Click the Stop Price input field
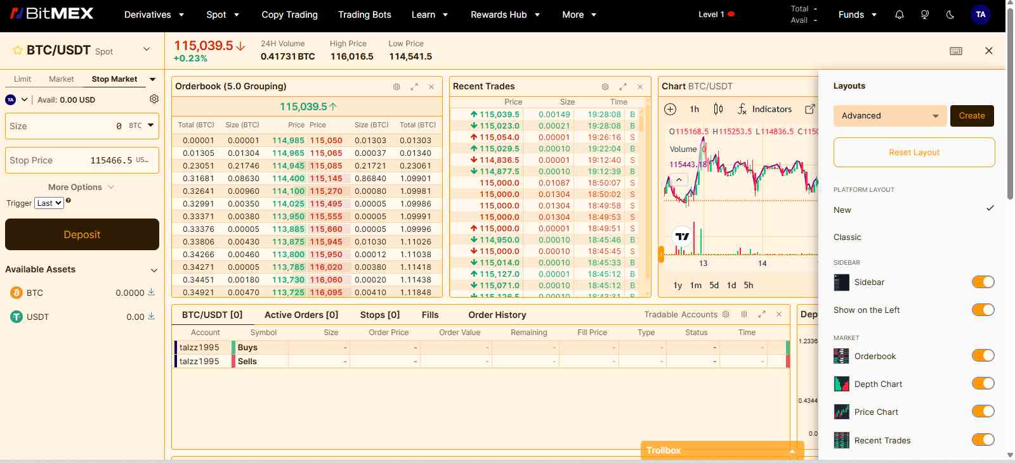The height and width of the screenshot is (463, 1015). coord(82,160)
